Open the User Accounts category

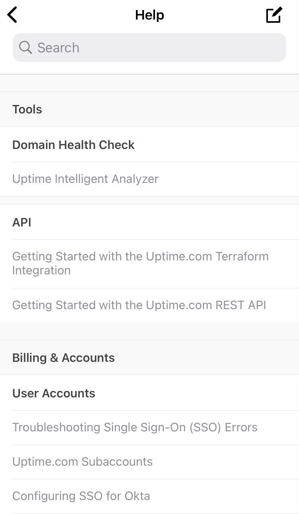click(x=149, y=393)
